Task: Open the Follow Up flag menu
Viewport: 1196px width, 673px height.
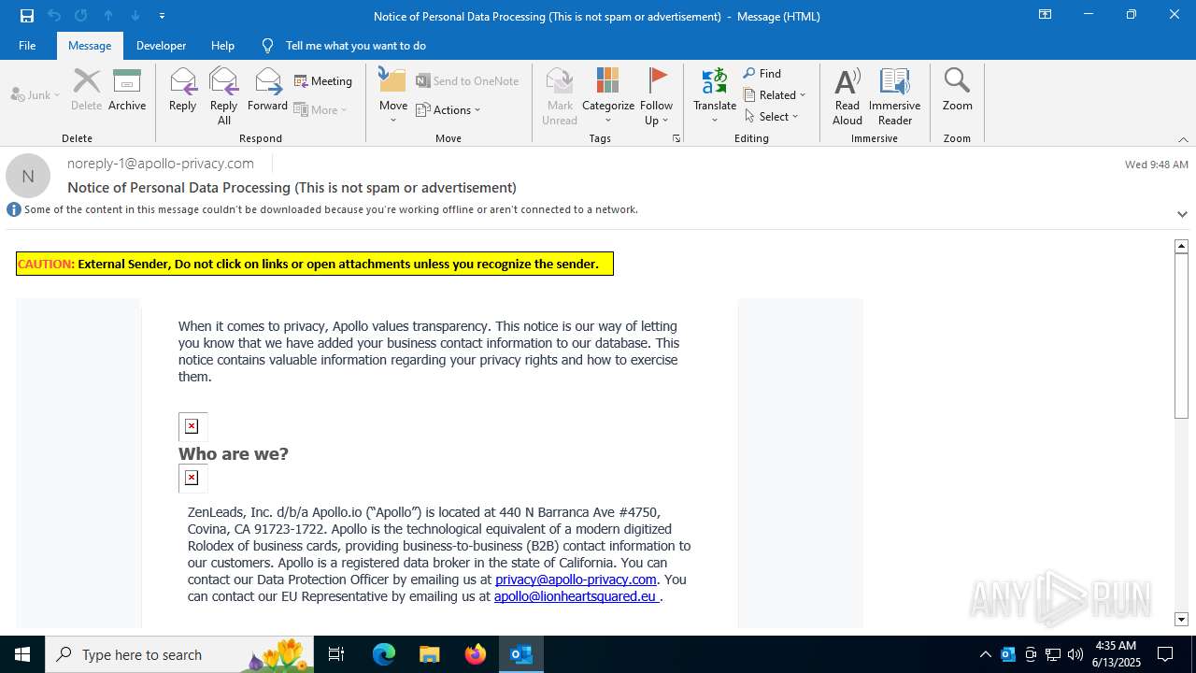Action: [657, 96]
